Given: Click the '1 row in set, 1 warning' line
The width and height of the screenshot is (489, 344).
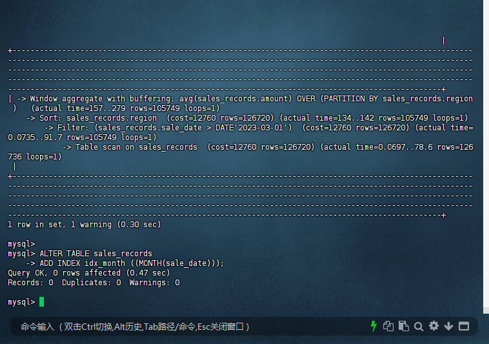Looking at the screenshot, I should (x=85, y=225).
